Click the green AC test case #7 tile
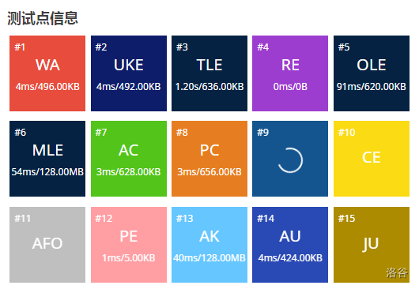This screenshot has height=289, width=419. coord(129,159)
